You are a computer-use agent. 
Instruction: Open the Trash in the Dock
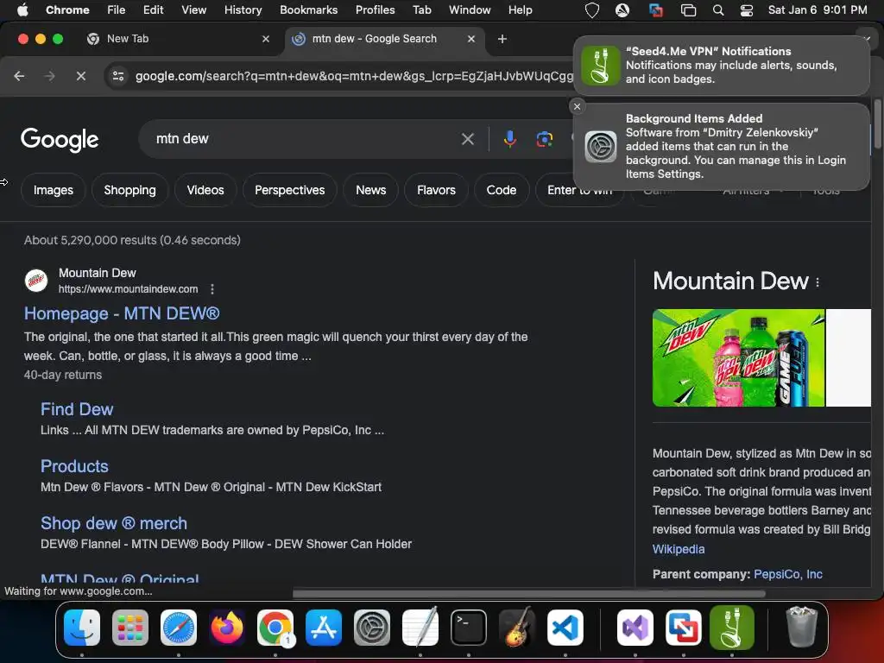[x=801, y=628]
